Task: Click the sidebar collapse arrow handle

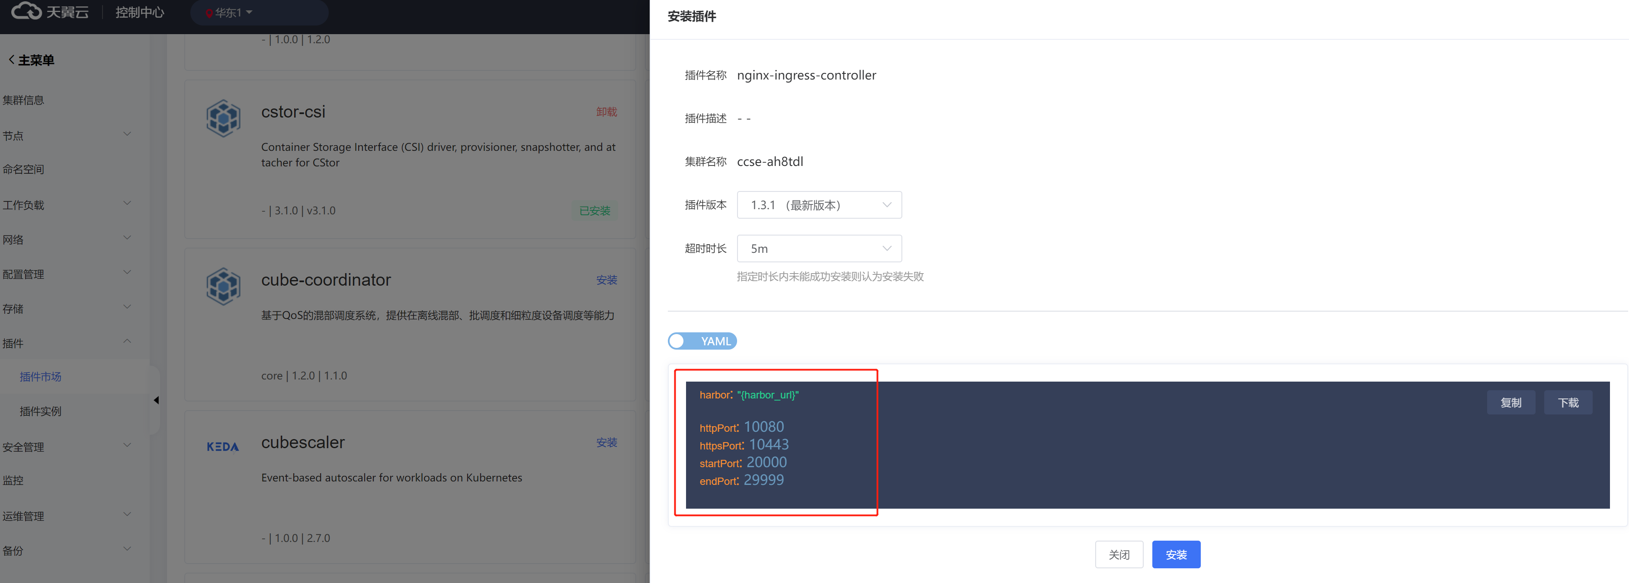Action: (156, 400)
